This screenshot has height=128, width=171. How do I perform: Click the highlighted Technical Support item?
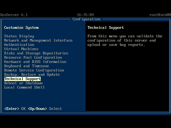(x=22, y=79)
